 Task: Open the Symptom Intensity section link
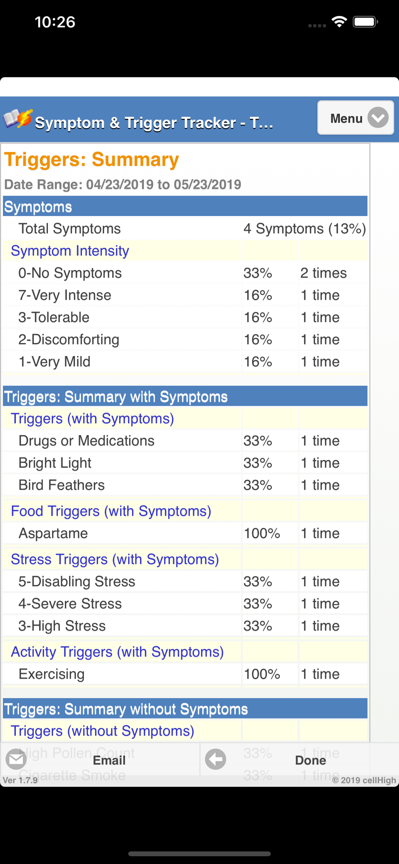click(70, 251)
